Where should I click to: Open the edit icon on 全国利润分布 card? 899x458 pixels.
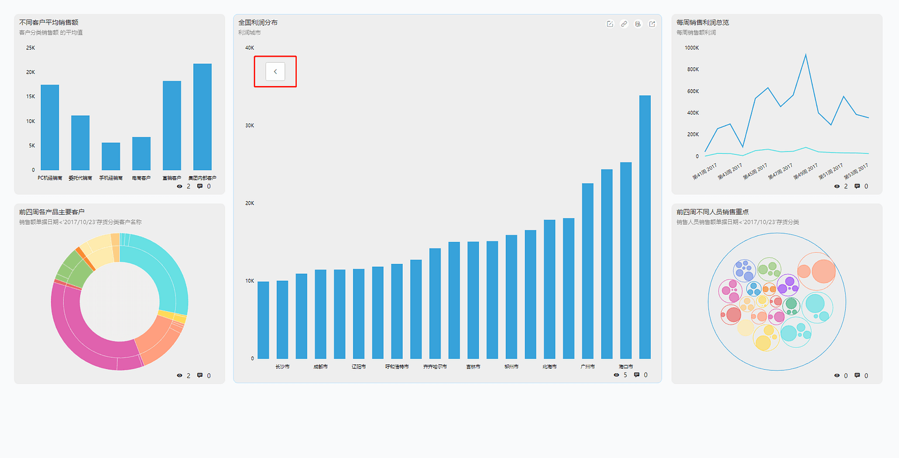(610, 24)
